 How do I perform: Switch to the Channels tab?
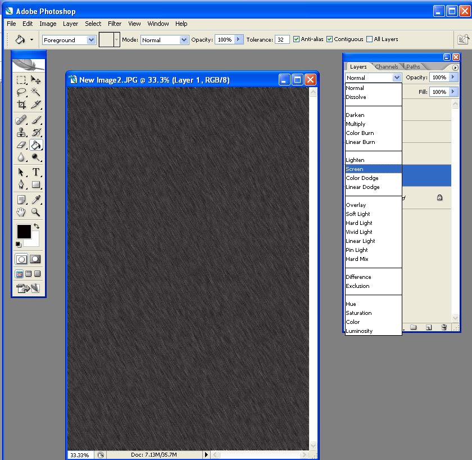(387, 66)
